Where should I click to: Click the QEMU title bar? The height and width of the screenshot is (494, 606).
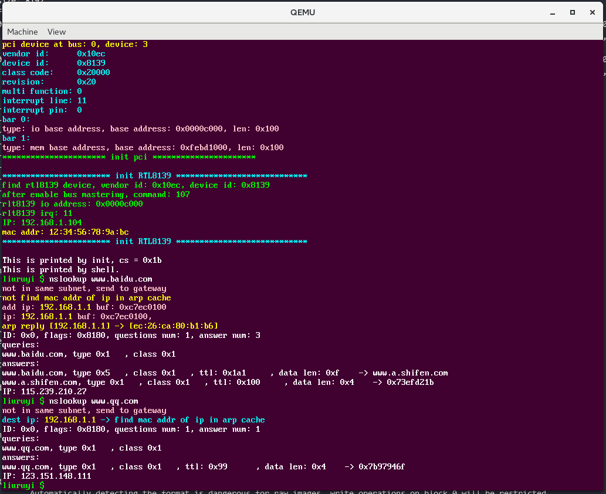303,12
